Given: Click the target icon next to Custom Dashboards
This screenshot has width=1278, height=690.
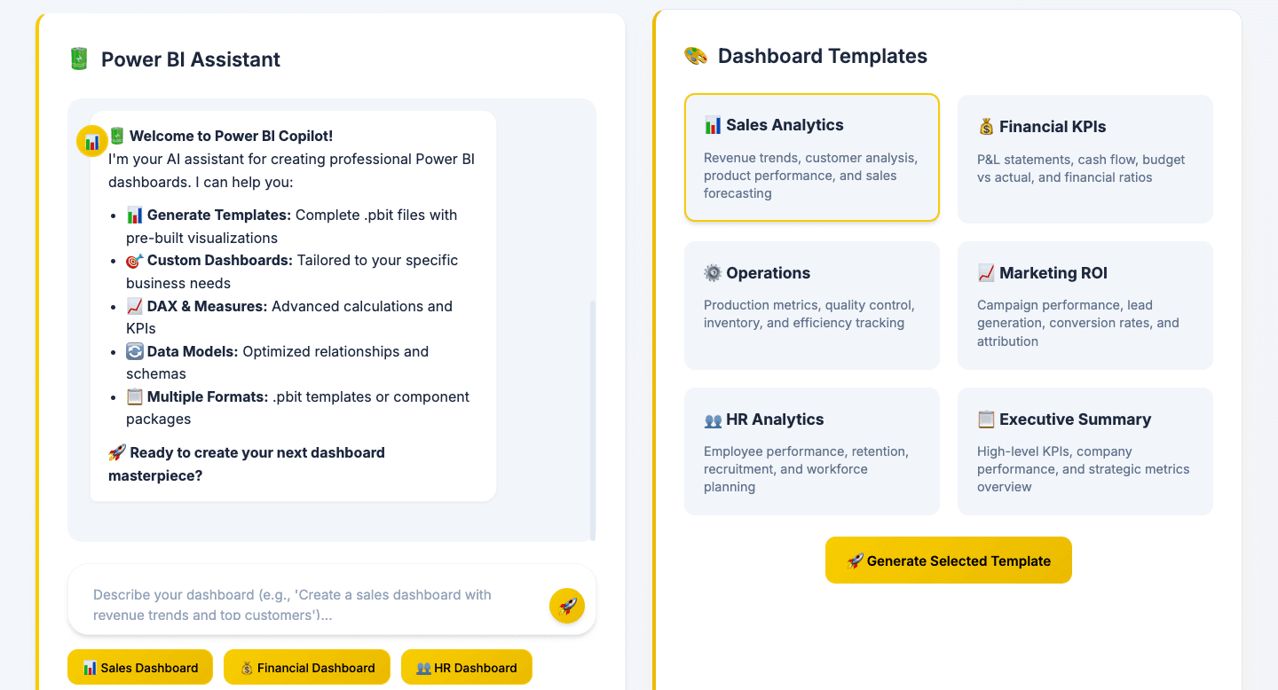Looking at the screenshot, I should 135,260.
